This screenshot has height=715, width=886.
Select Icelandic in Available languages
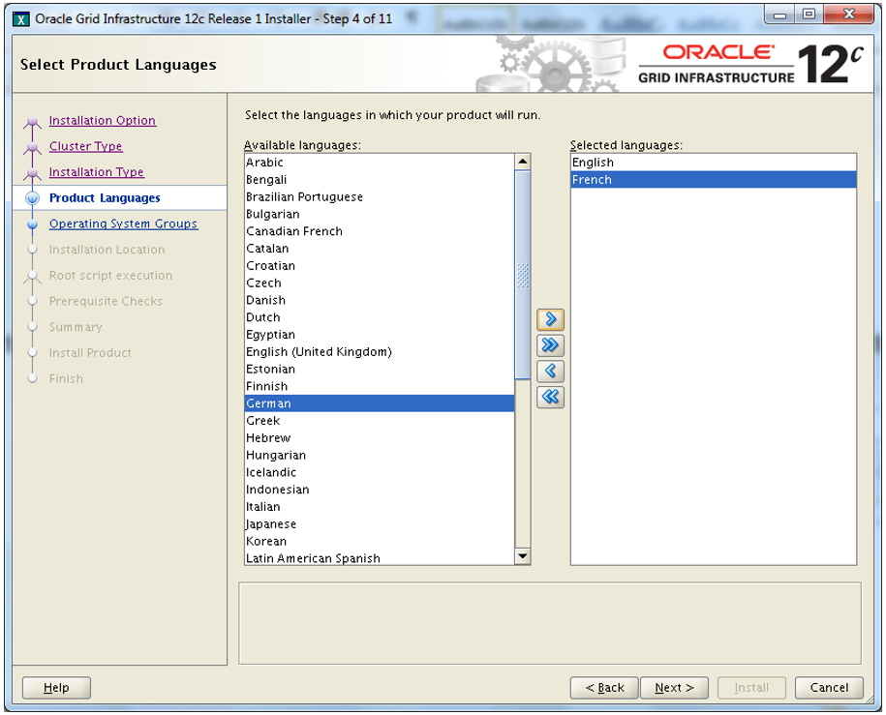pos(380,472)
